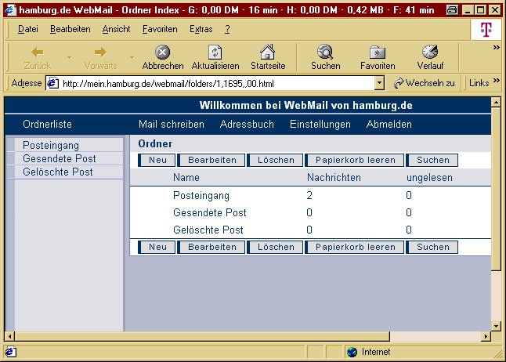Expand the toolbar overflow chevron
This screenshot has height=362, width=506.
[496, 48]
